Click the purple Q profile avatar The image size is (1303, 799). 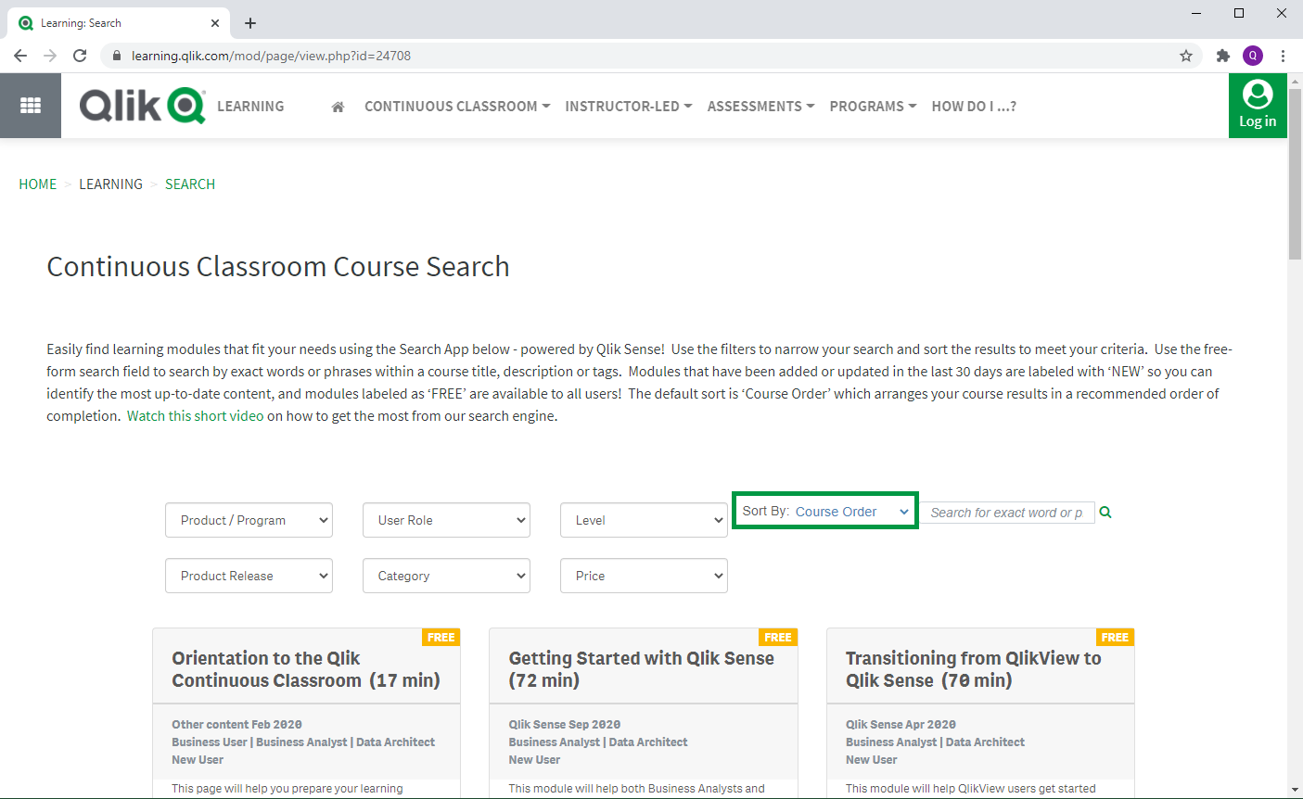click(1253, 56)
